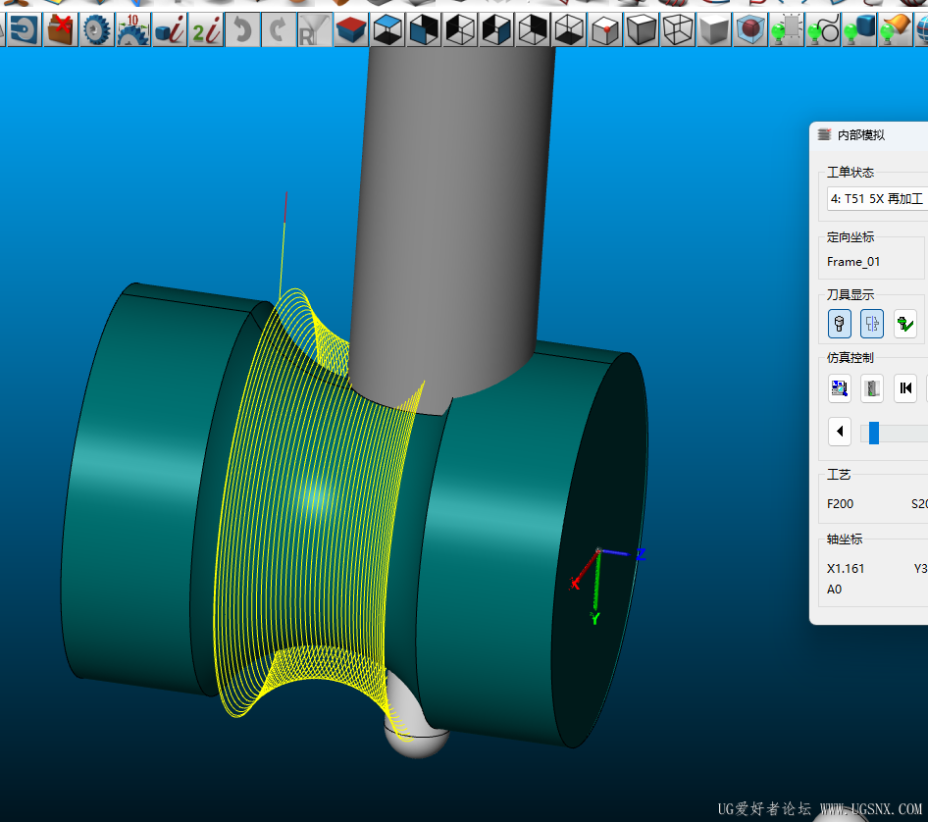This screenshot has height=822, width=928.
Task: Click the simulation settings icon with magnifier
Action: pyautogui.click(x=840, y=387)
